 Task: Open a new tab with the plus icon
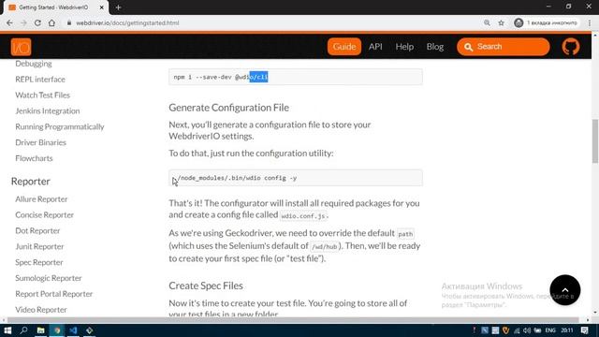119,7
